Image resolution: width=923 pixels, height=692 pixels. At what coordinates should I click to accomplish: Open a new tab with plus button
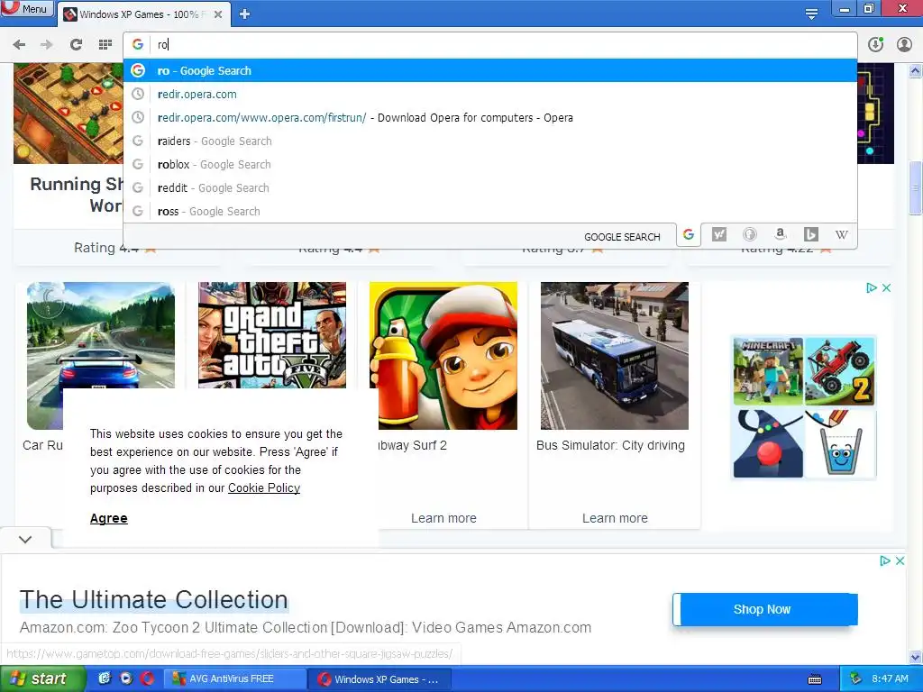click(245, 14)
